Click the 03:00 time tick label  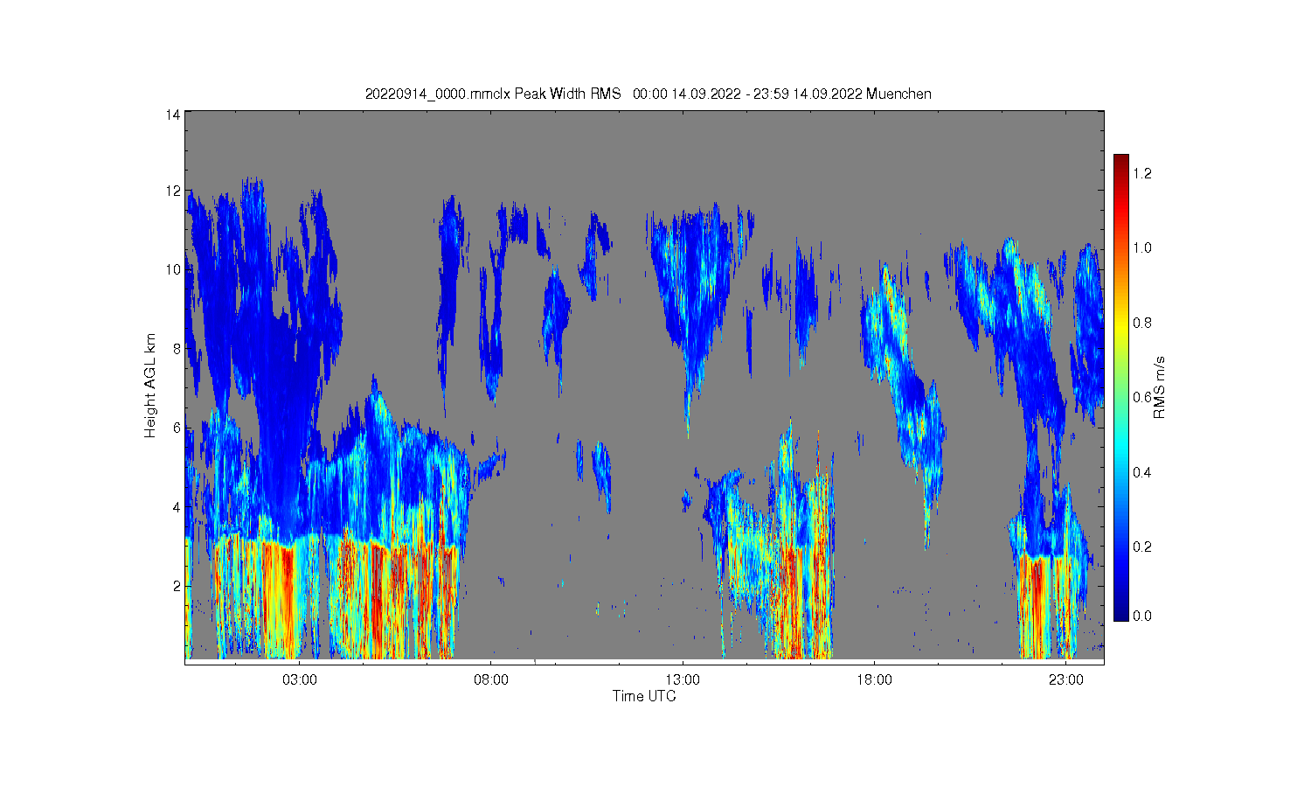click(x=300, y=680)
